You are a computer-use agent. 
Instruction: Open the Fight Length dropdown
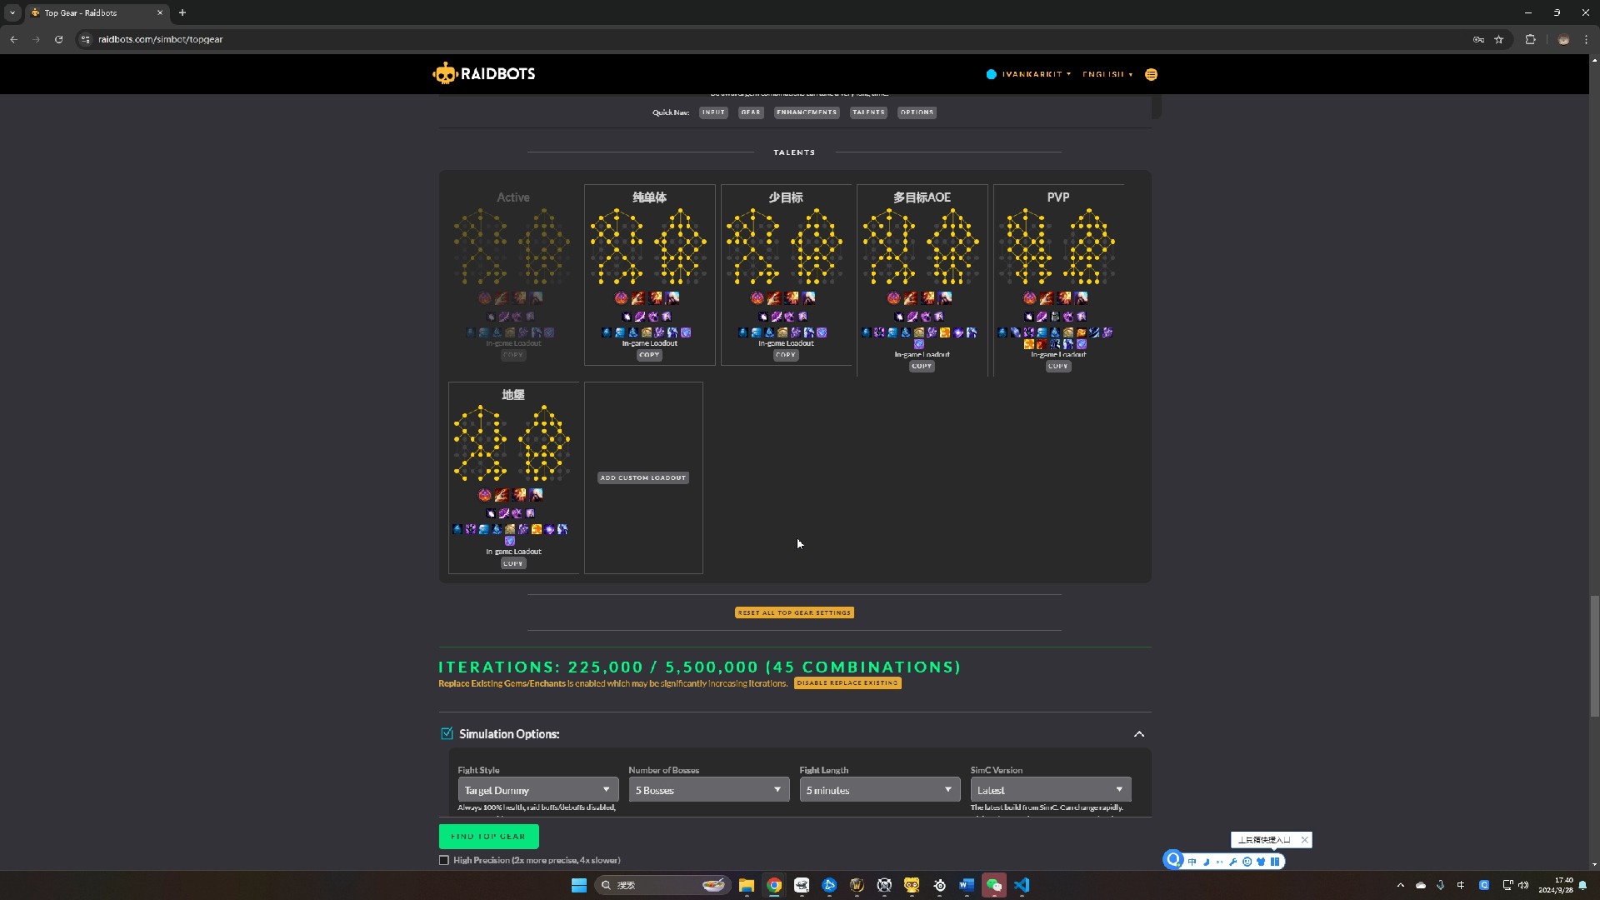click(879, 790)
